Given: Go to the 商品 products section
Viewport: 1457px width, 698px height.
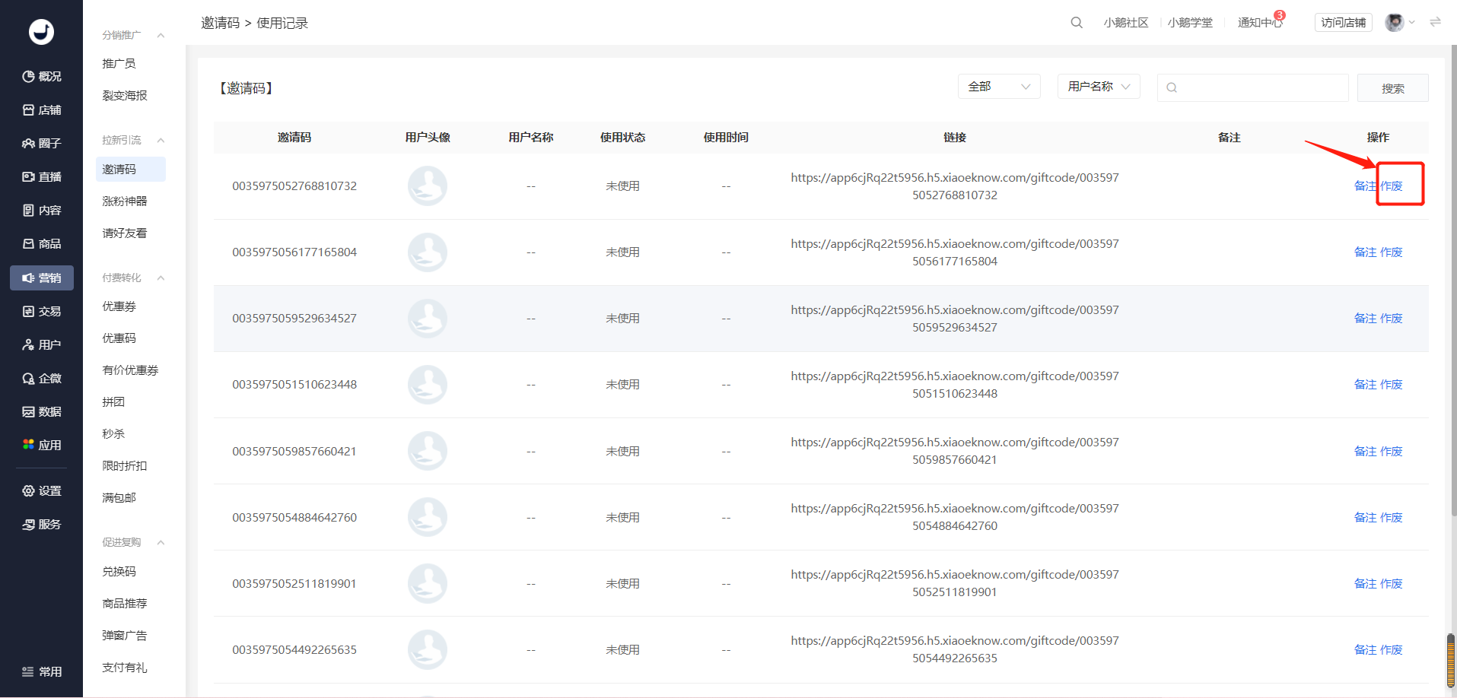Looking at the screenshot, I should coord(42,243).
